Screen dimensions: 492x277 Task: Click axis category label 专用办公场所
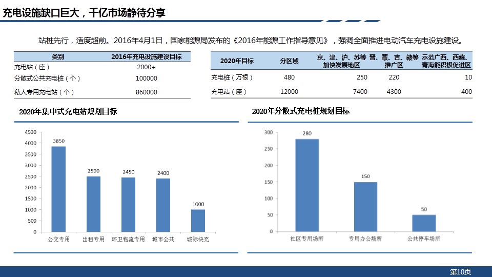pyautogui.click(x=365, y=239)
